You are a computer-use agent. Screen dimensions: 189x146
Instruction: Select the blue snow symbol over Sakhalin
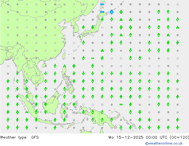click(102, 4)
